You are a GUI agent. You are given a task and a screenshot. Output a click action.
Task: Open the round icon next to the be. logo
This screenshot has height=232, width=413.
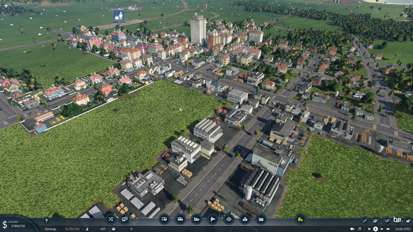point(387,220)
